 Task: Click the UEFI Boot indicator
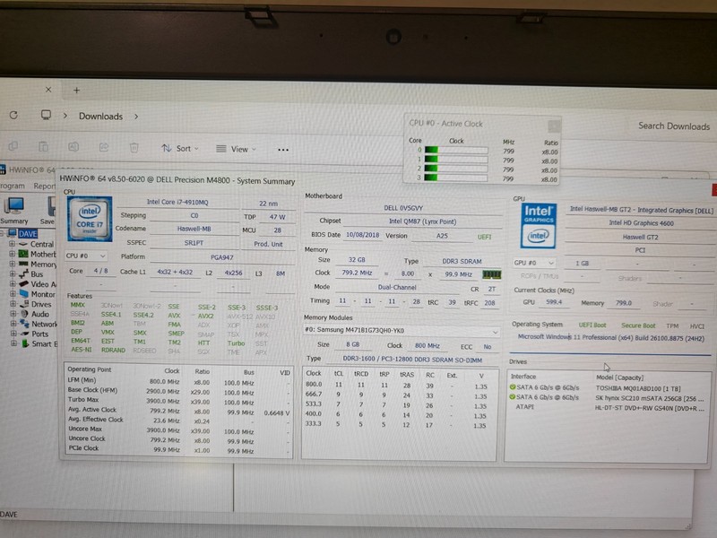592,325
